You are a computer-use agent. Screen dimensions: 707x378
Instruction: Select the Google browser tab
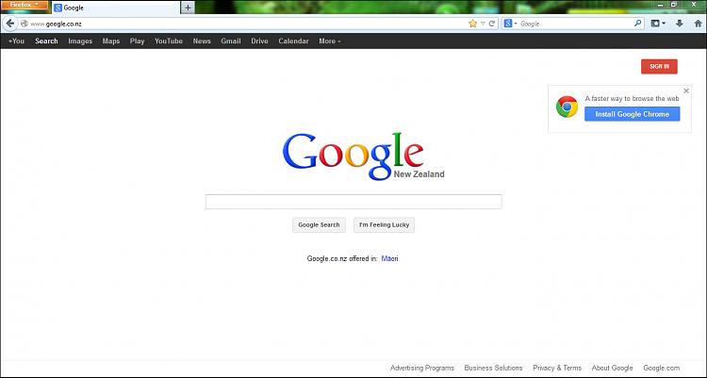(x=116, y=8)
